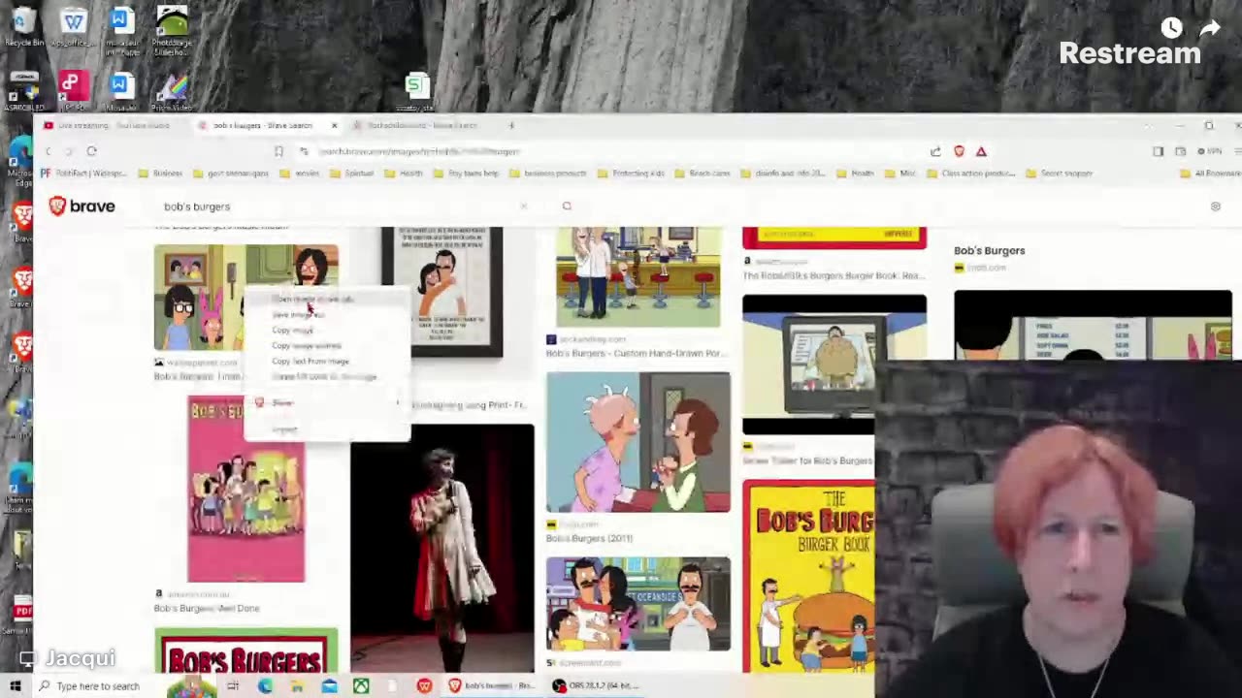Image resolution: width=1242 pixels, height=698 pixels.
Task: Bookmark this page with the bookmark icon
Action: [x=278, y=151]
